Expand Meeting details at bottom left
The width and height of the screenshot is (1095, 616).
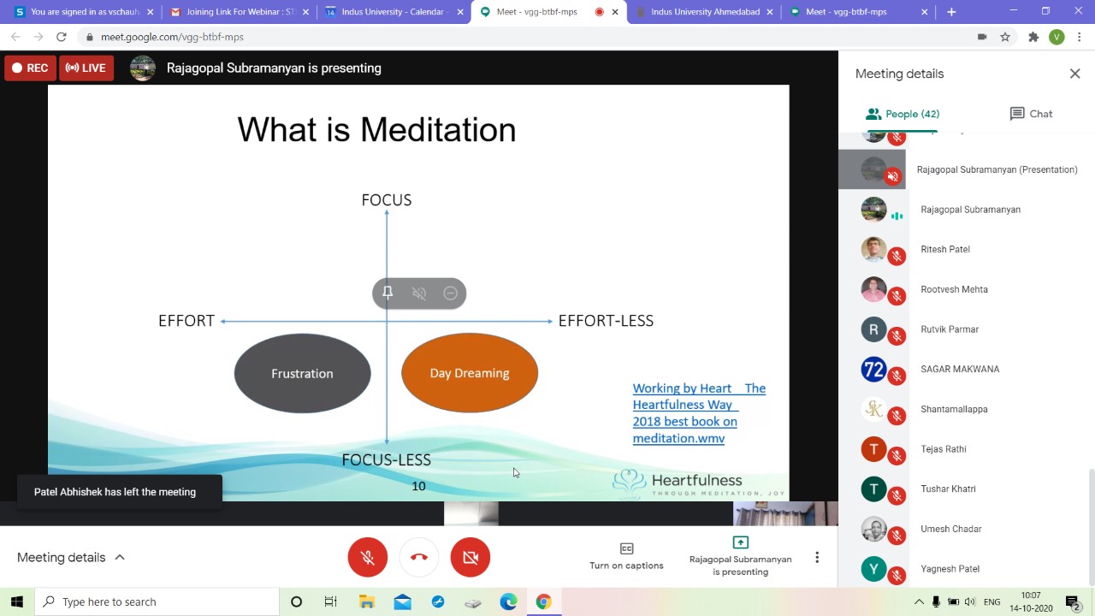[x=71, y=557]
